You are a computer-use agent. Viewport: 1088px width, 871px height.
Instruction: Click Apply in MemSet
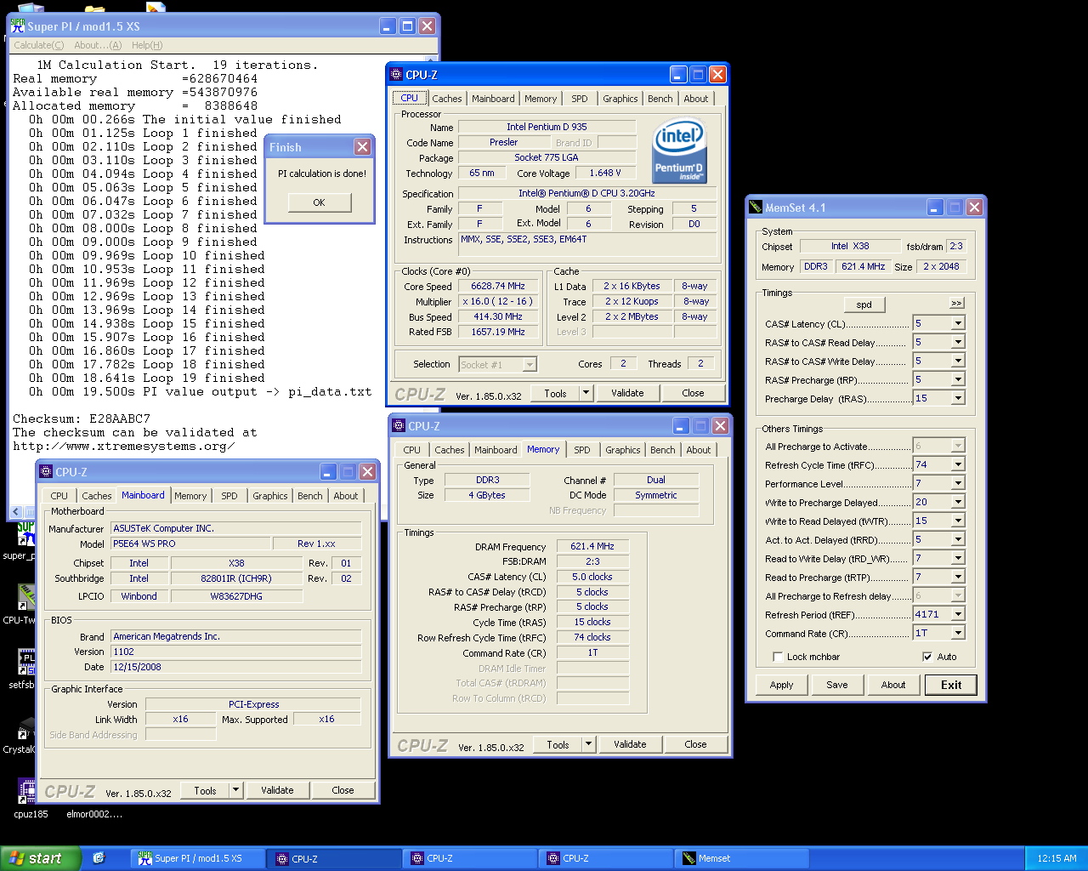(x=781, y=685)
